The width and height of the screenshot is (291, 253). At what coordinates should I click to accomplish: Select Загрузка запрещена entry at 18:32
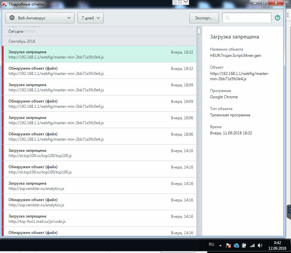coord(100,54)
